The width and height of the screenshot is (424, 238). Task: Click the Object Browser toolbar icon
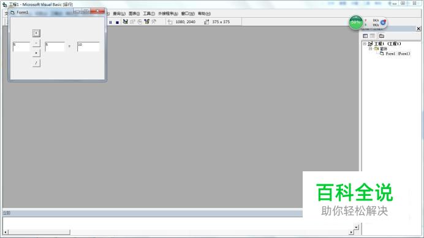click(146, 21)
